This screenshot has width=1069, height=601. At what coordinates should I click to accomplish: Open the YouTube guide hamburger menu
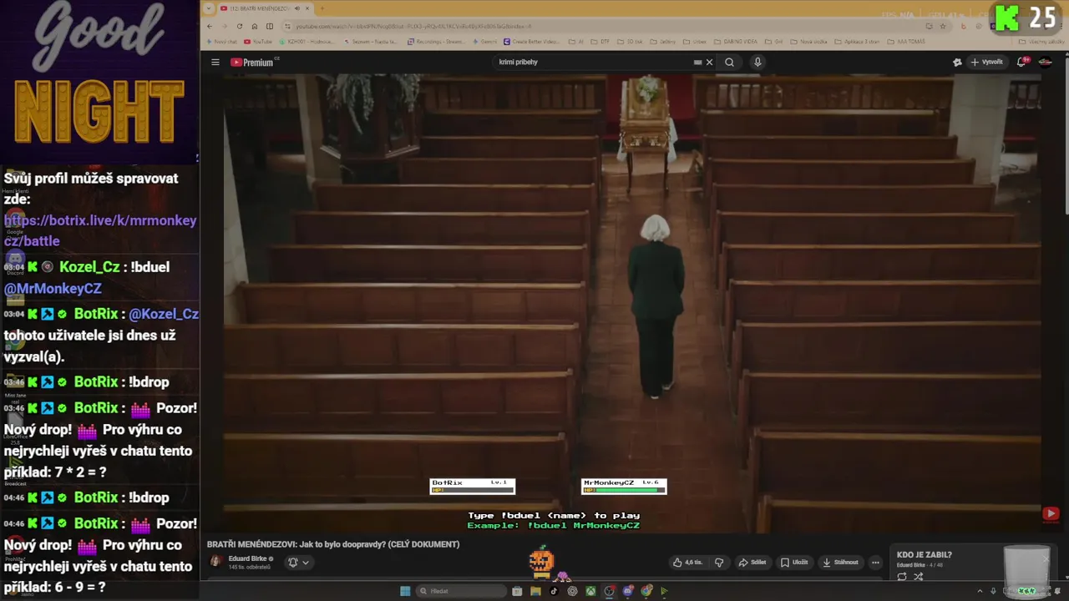coord(215,62)
